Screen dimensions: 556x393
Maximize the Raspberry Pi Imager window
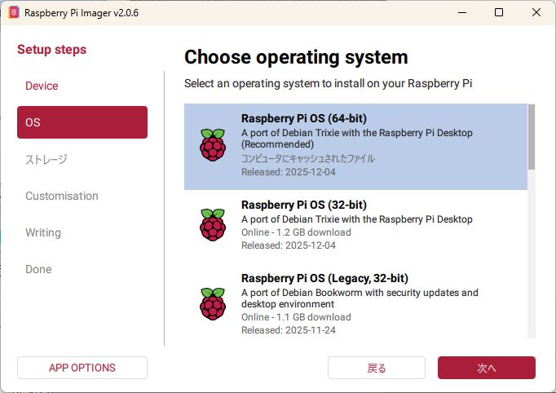(499, 12)
